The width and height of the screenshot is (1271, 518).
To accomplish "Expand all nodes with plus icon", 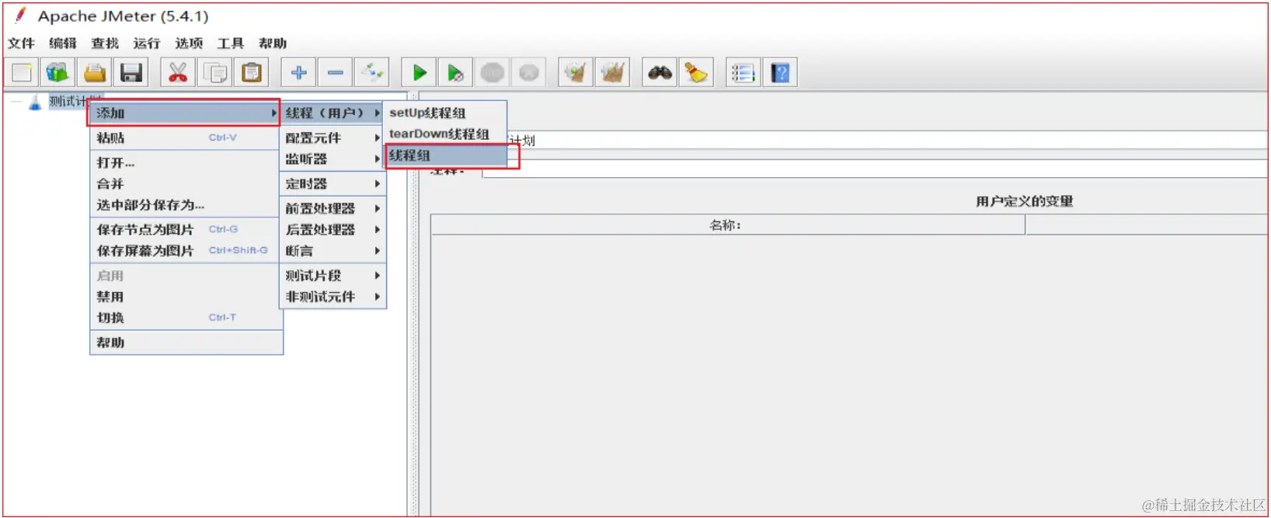I will click(298, 73).
